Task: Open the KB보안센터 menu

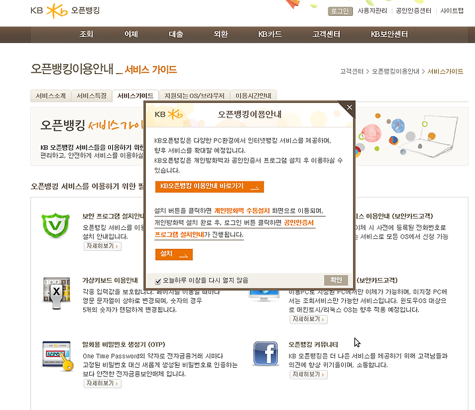Action: [389, 34]
